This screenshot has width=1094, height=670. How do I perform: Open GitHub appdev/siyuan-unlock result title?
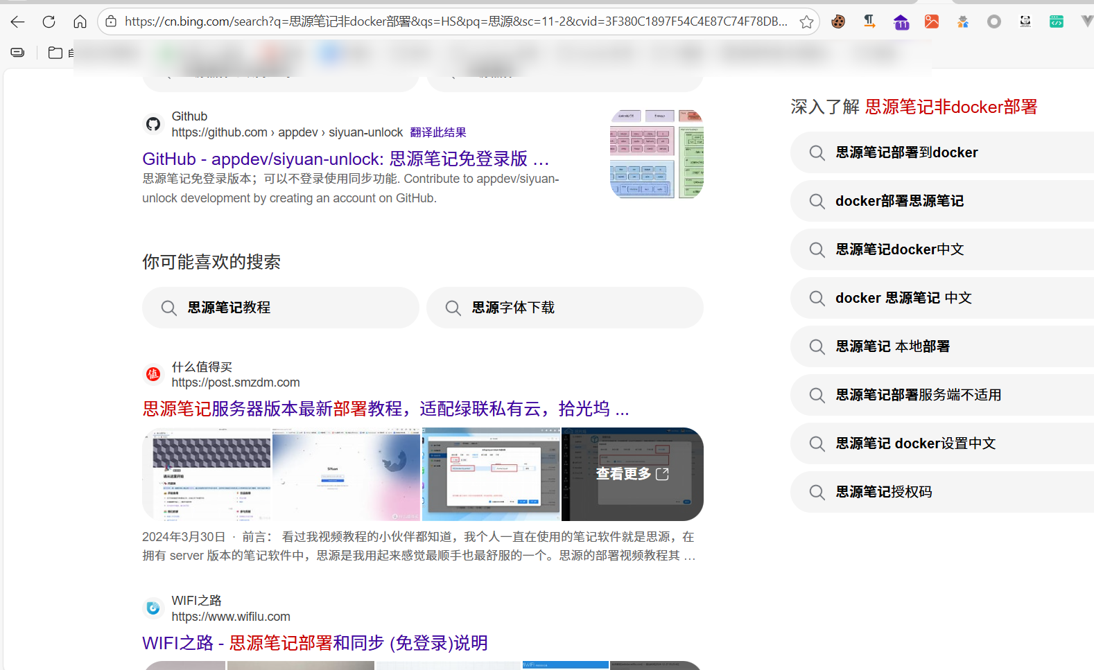346,159
